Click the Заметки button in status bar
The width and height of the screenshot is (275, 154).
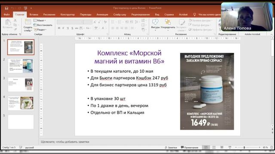point(171,148)
